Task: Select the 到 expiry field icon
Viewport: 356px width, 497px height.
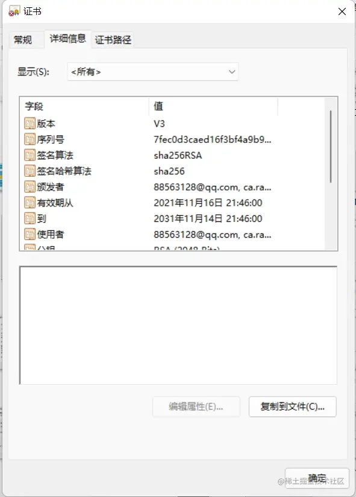Action: (30, 218)
